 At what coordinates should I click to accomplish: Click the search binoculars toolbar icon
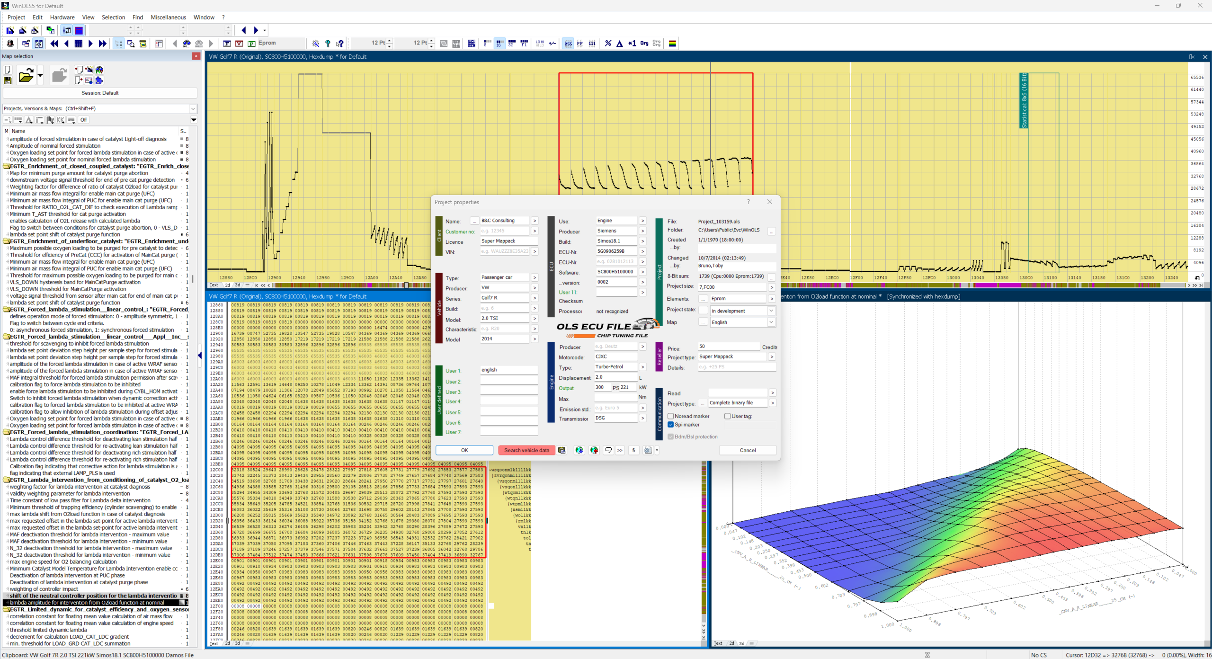187,44
